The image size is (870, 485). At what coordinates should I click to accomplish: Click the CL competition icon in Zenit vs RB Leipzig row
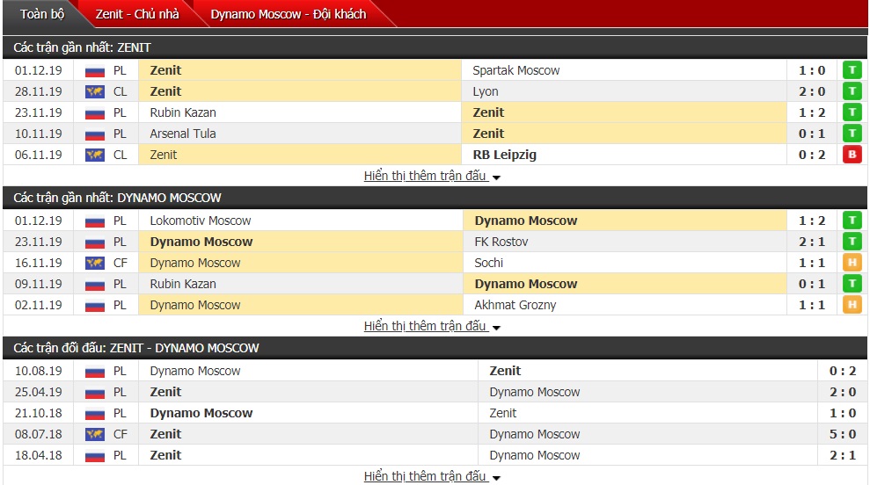click(x=95, y=156)
